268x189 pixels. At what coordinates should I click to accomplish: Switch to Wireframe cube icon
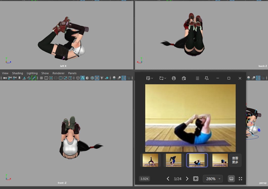tap(78, 78)
